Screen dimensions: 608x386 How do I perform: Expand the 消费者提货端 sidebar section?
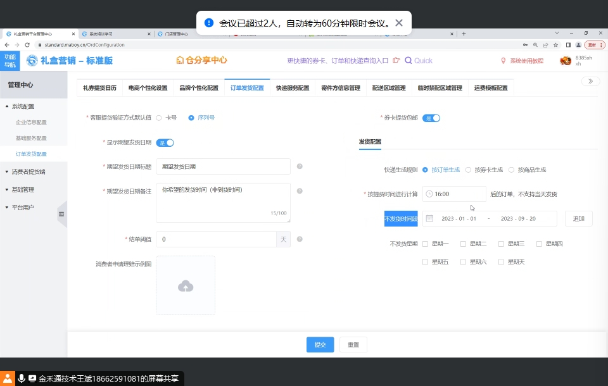click(x=28, y=171)
